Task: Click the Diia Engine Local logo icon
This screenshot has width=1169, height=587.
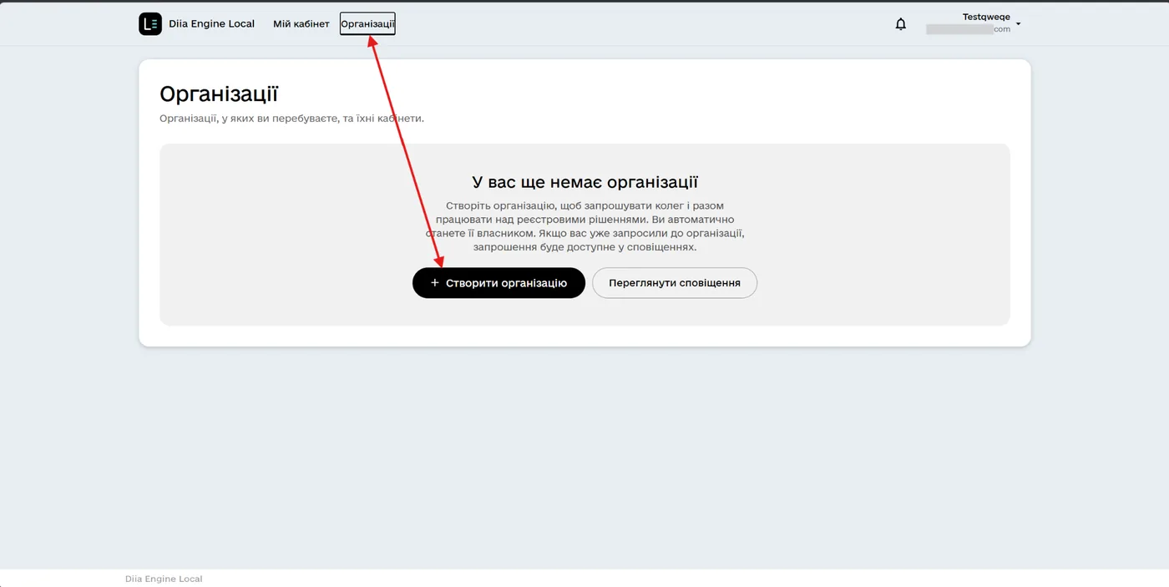Action: (150, 24)
